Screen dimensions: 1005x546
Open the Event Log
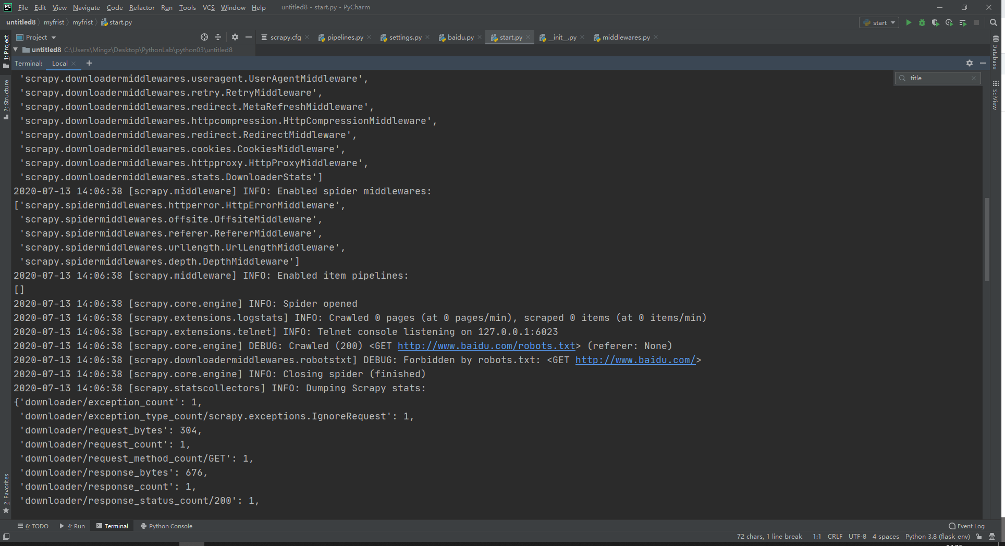coord(967,526)
